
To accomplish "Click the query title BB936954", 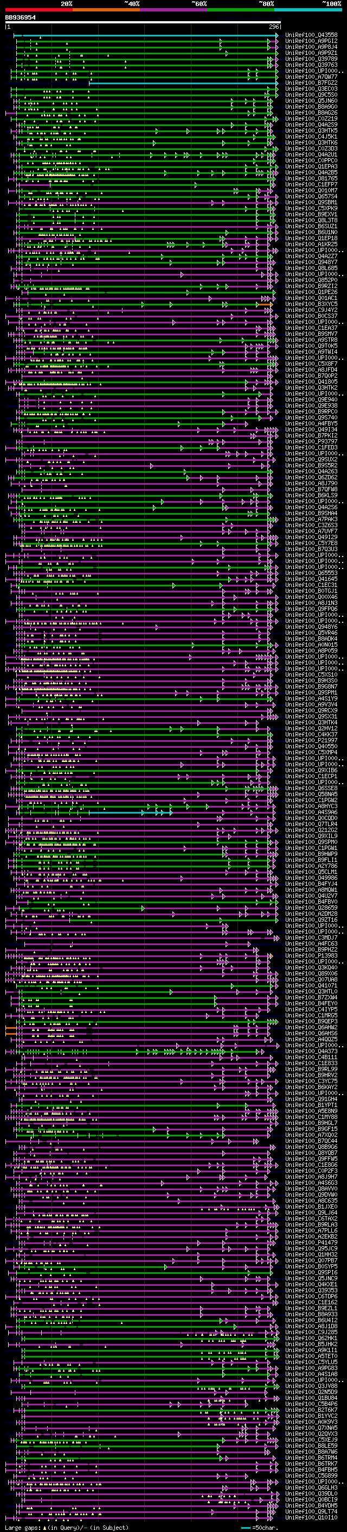I will tap(20, 18).
